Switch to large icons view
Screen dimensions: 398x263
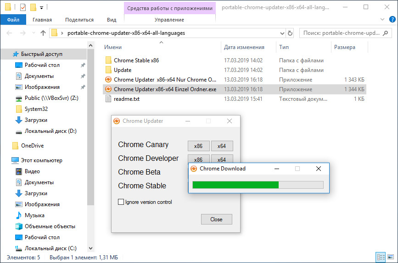[x=391, y=258]
